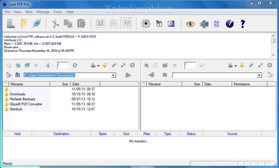The height and width of the screenshot is (168, 279).
Task: Close the remote pane with circled X
Action: 269,65
